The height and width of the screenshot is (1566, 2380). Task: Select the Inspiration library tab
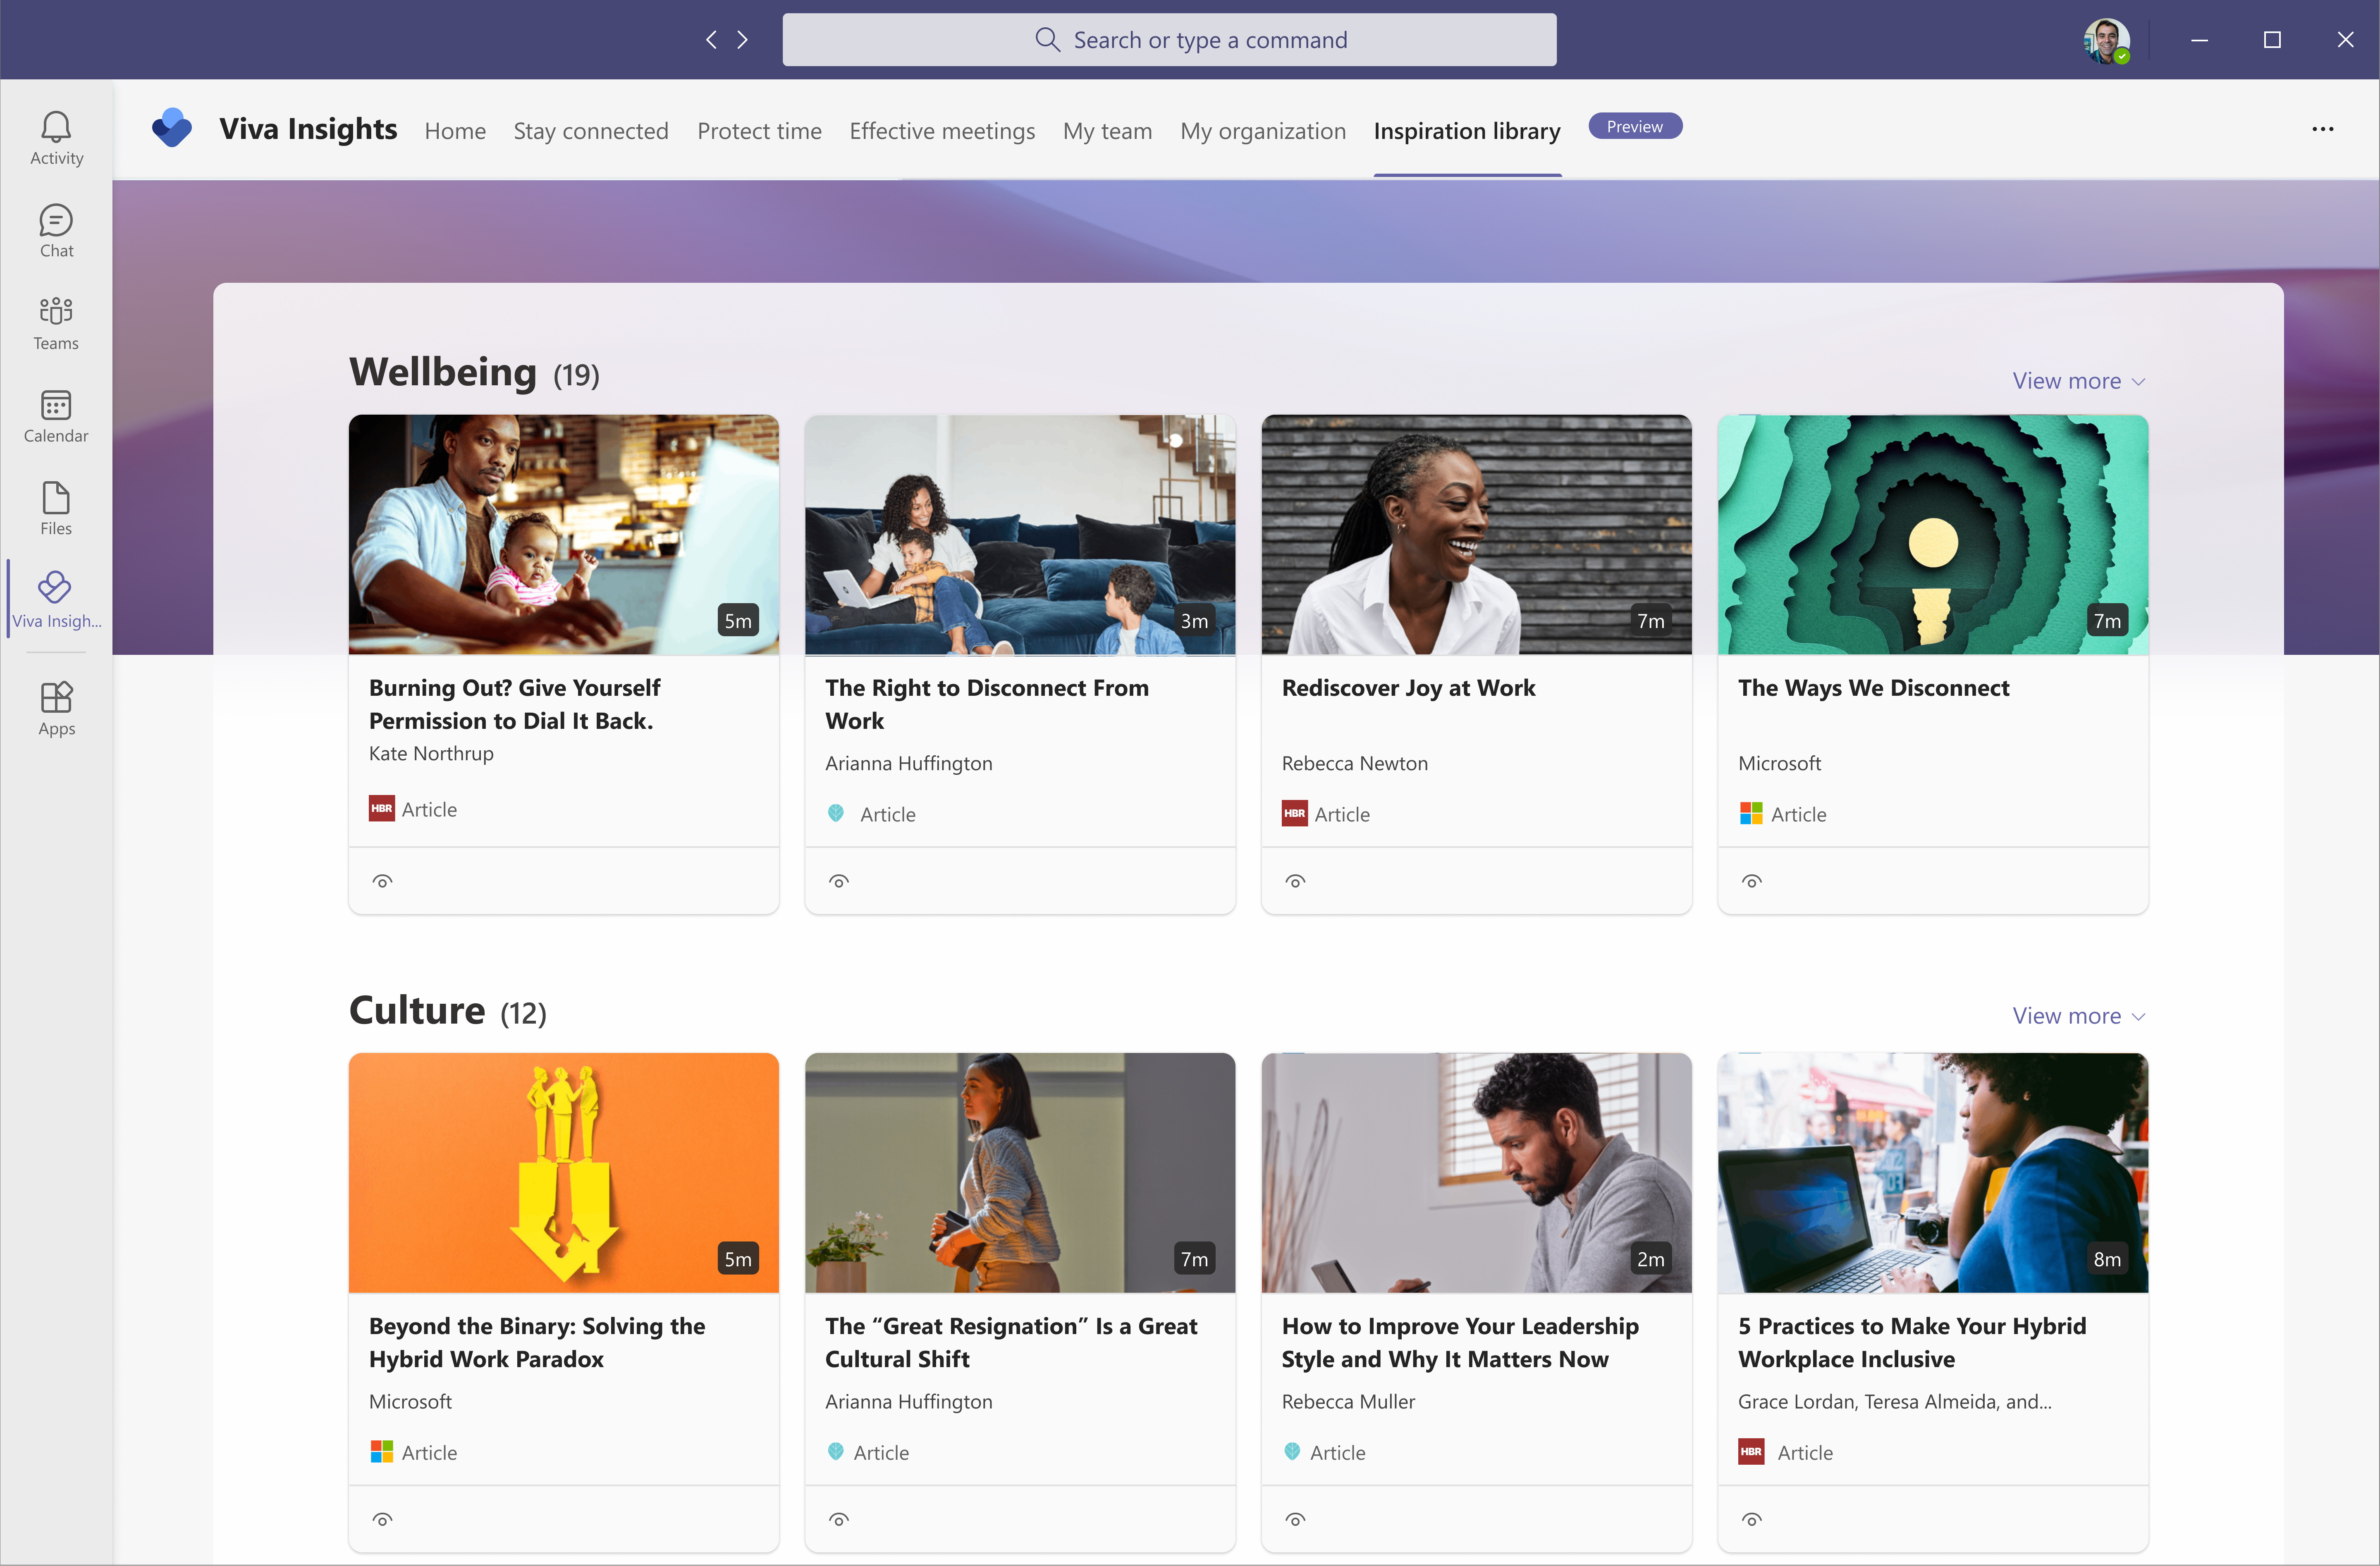click(x=1467, y=131)
